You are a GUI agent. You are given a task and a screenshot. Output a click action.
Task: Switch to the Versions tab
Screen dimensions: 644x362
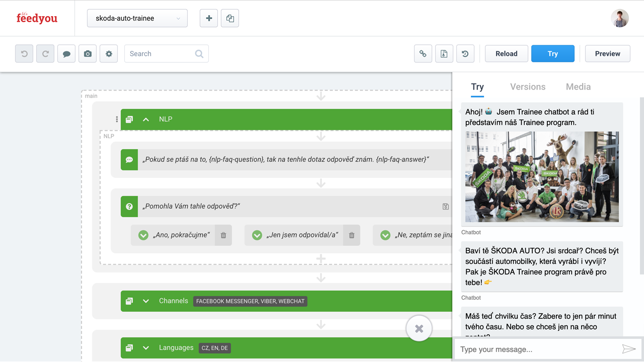coord(528,86)
